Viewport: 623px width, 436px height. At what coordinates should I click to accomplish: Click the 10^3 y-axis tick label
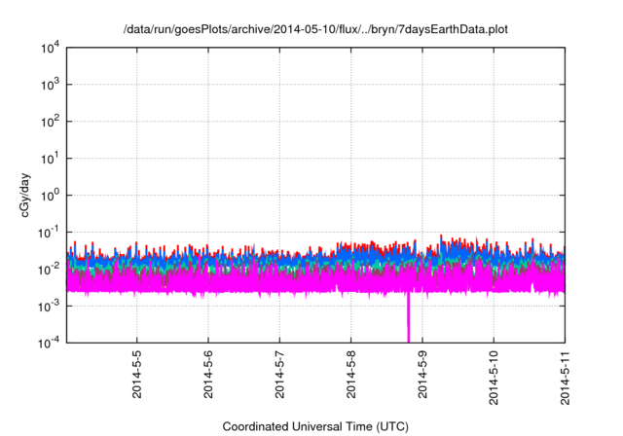tap(50, 85)
